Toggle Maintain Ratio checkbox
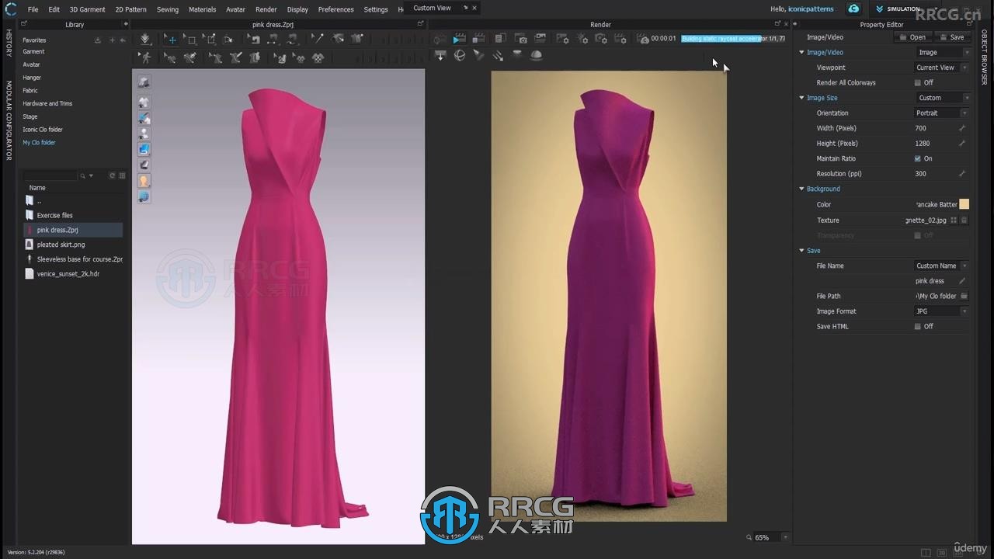The image size is (994, 559). pos(918,158)
